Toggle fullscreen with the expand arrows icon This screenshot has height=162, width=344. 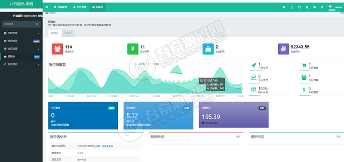[x=322, y=7]
